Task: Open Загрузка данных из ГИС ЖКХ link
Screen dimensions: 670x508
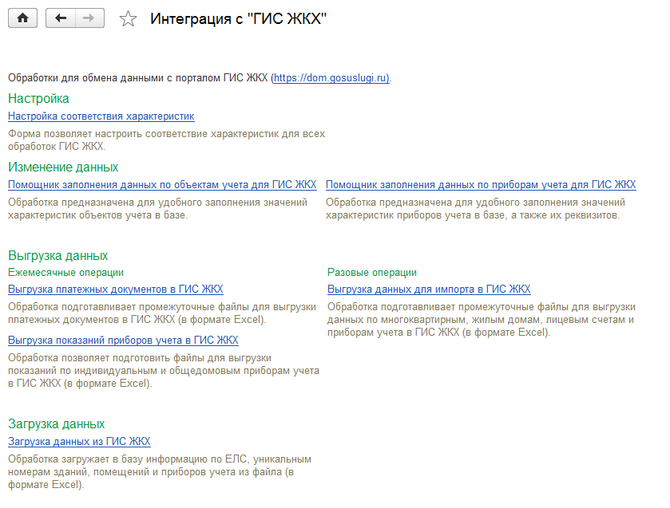Action: coord(80,441)
